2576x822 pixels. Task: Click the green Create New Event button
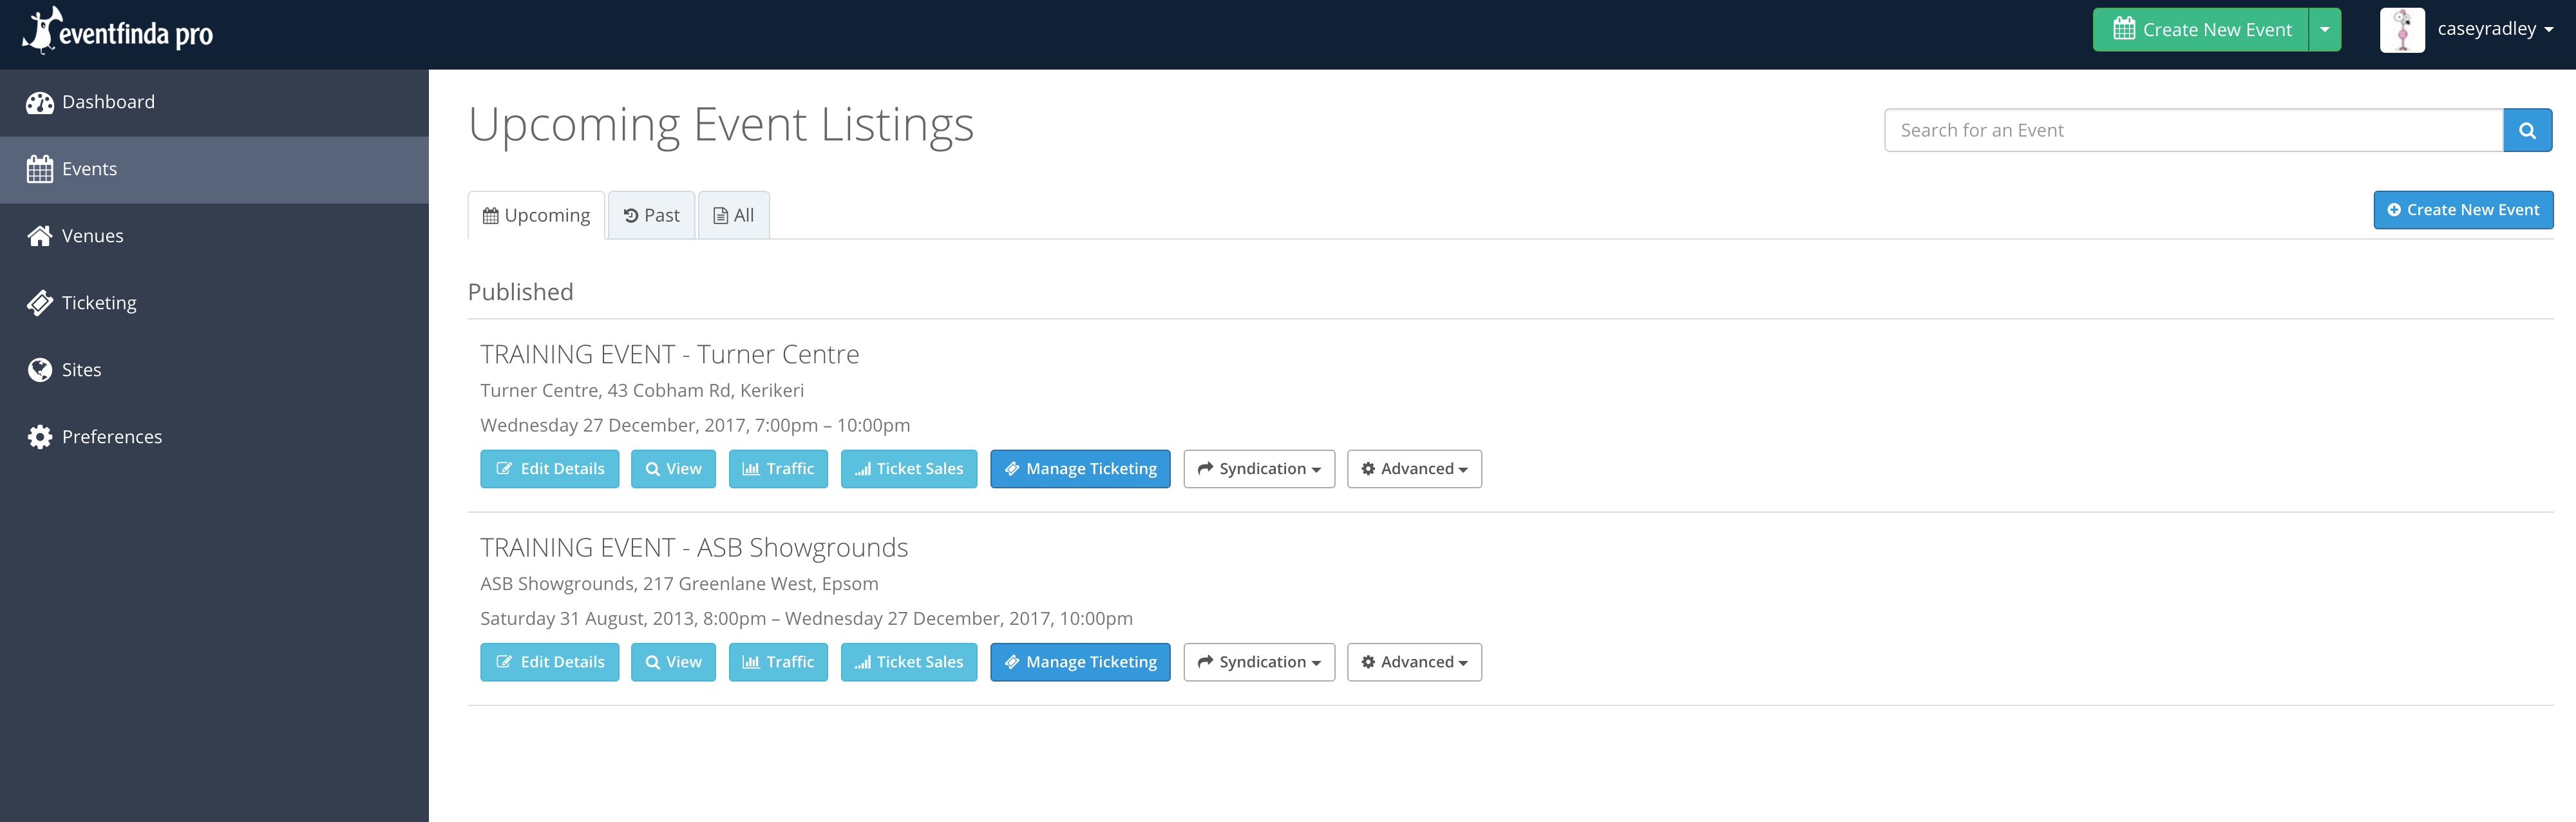click(2201, 30)
